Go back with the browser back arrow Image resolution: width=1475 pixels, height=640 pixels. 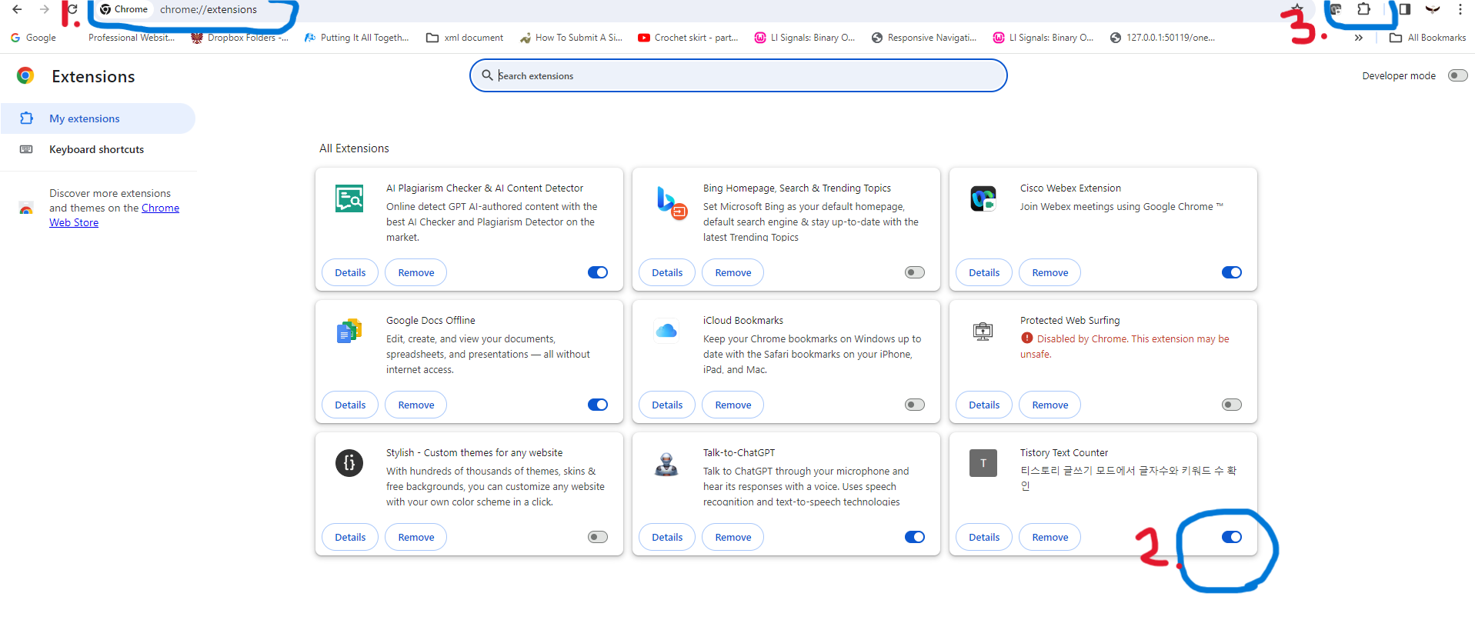pyautogui.click(x=17, y=9)
